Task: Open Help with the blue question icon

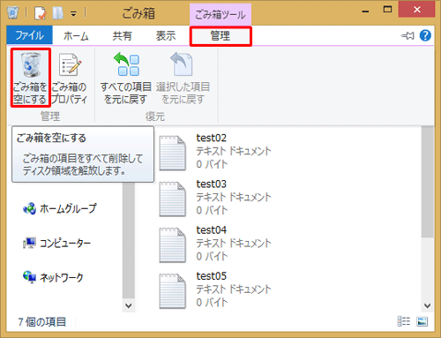Action: point(425,35)
